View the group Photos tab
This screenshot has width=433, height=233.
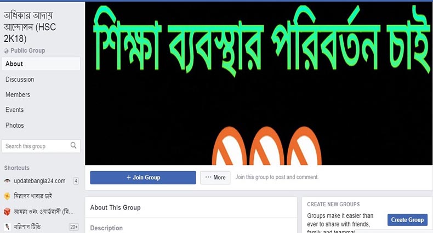click(15, 126)
